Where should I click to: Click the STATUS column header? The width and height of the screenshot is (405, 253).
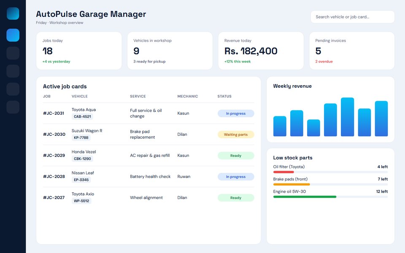(x=224, y=96)
